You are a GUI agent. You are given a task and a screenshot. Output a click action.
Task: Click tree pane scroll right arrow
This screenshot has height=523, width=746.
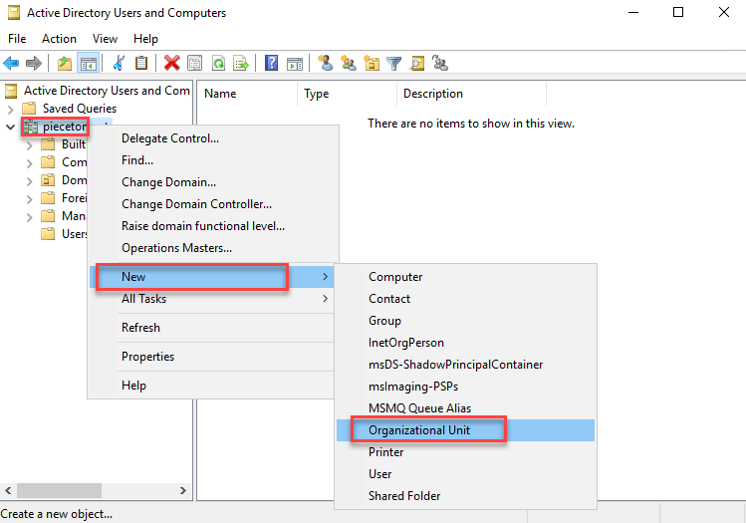pyautogui.click(x=183, y=490)
